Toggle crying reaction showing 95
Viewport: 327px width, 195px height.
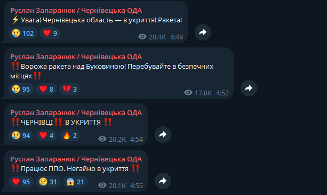21,89
